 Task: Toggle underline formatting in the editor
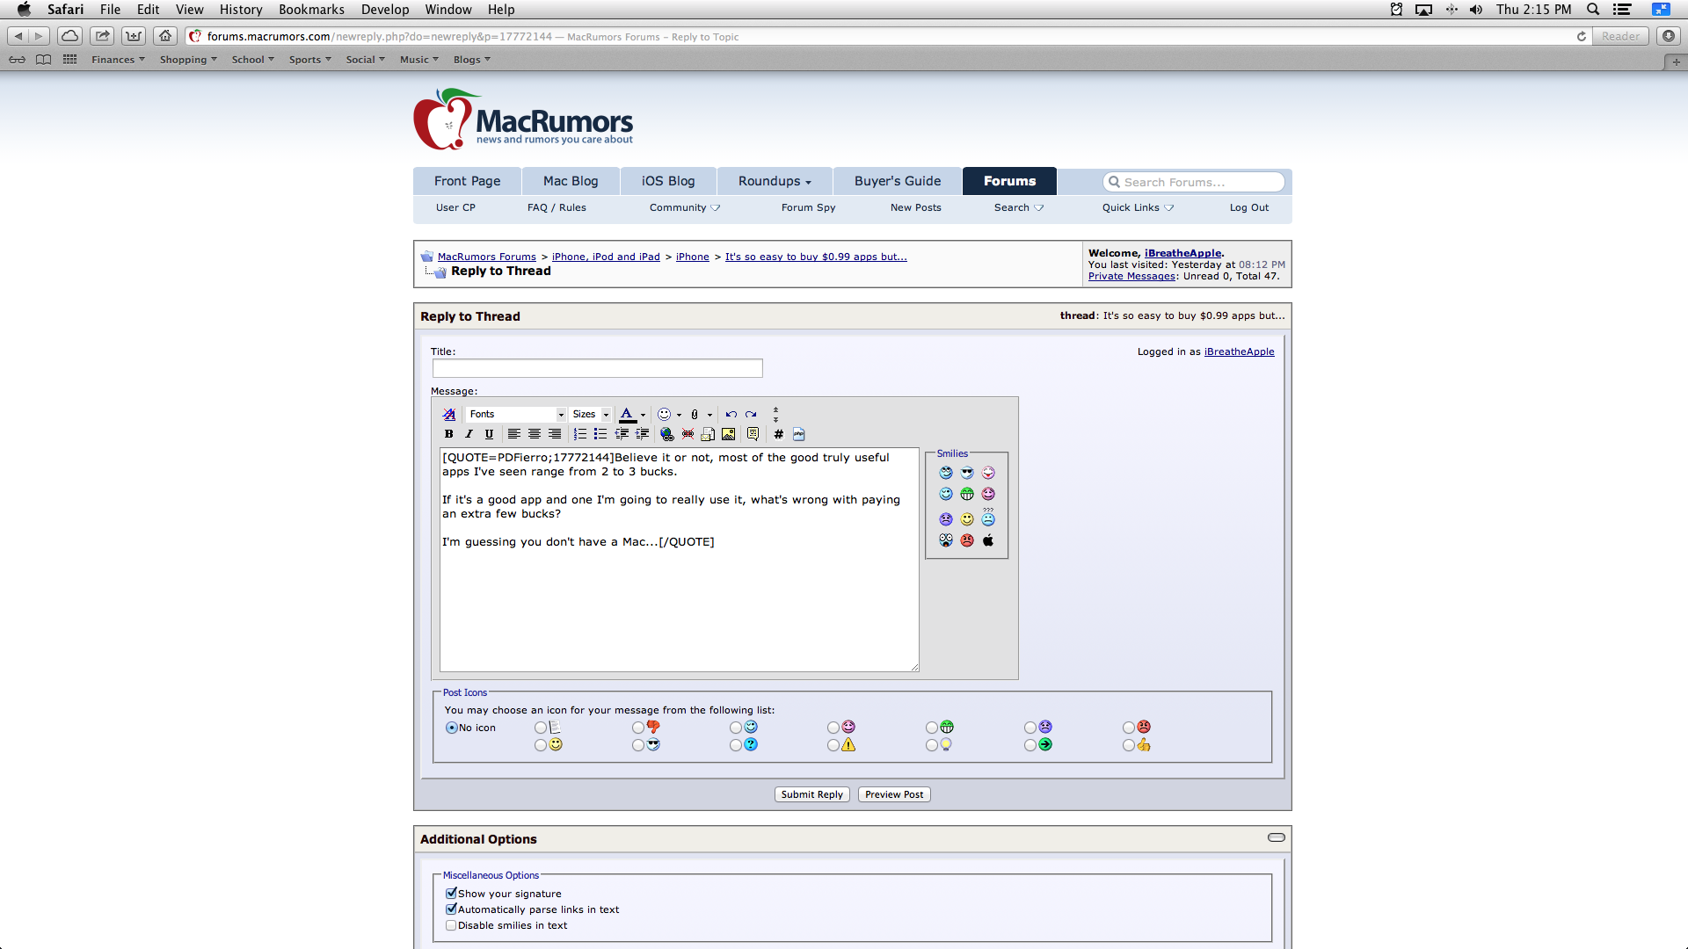coord(489,434)
